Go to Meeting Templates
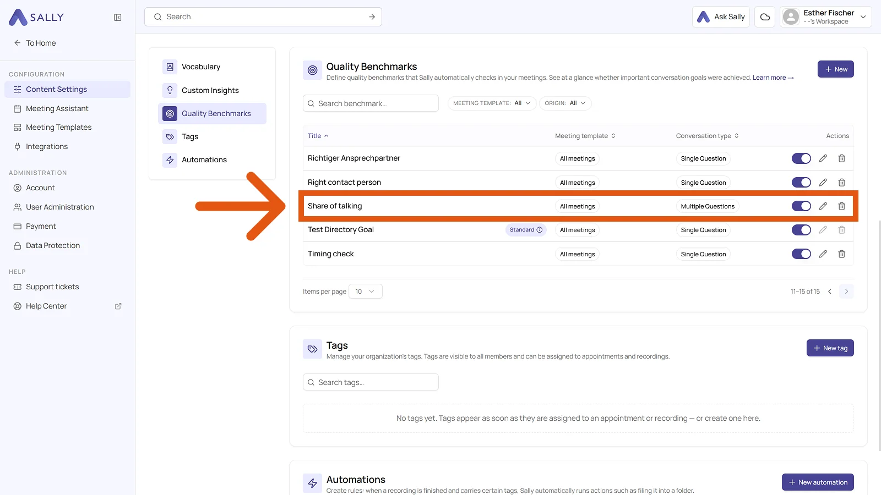 point(67,128)
